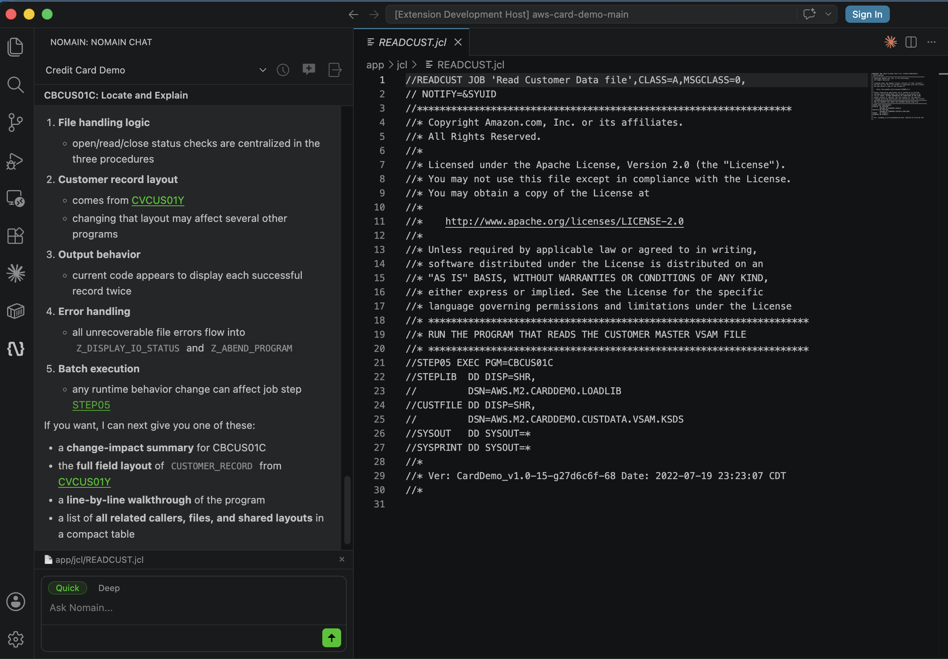Open the container box view in activity bar
The image size is (948, 659).
point(16,311)
